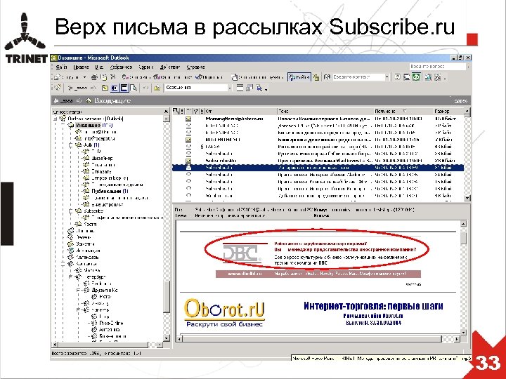Screen dimensions: 506x379
Task: Click the preview pane horizontal scrollbar thumb
Action: 312,339
